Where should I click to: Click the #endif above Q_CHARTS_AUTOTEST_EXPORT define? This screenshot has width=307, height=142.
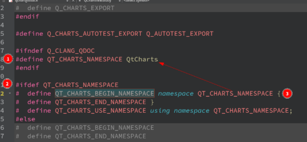pos(27,17)
